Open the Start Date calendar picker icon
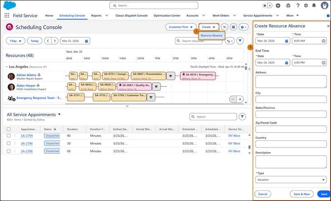 click(286, 41)
